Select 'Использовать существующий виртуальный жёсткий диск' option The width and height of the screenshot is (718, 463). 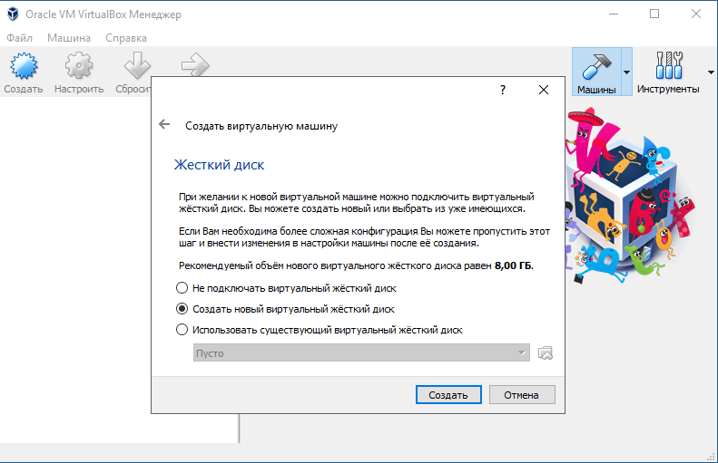pyautogui.click(x=320, y=330)
